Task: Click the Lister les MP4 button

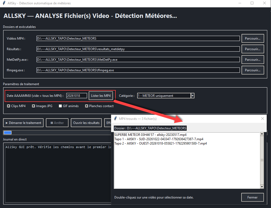Action: [101, 96]
